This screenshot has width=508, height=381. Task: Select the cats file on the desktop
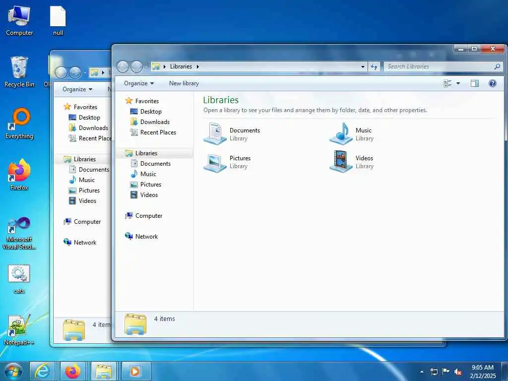click(x=19, y=279)
